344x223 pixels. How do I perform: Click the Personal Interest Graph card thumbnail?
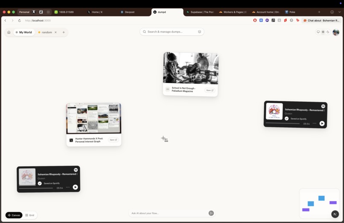click(93, 118)
